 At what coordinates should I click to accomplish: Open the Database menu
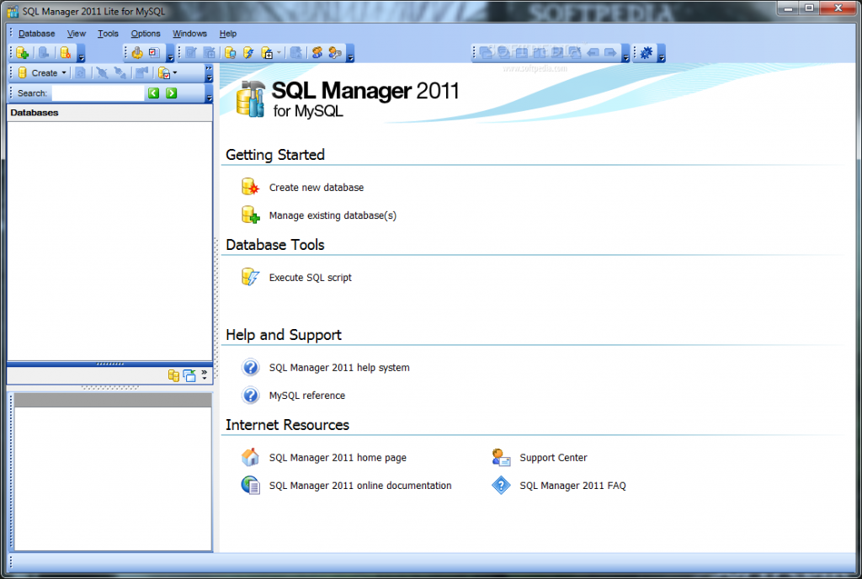(36, 34)
